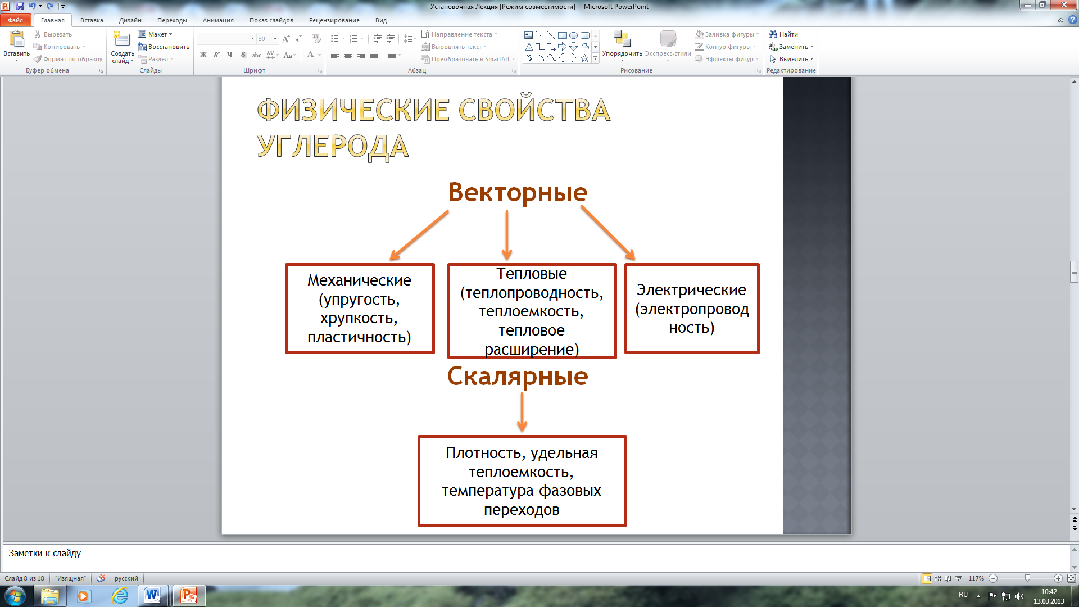Click the zoom slider handle
1079x607 pixels.
tap(1027, 578)
